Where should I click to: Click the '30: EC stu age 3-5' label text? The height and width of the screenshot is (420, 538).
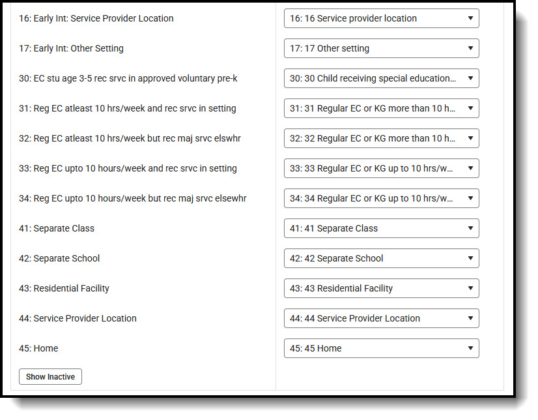128,78
